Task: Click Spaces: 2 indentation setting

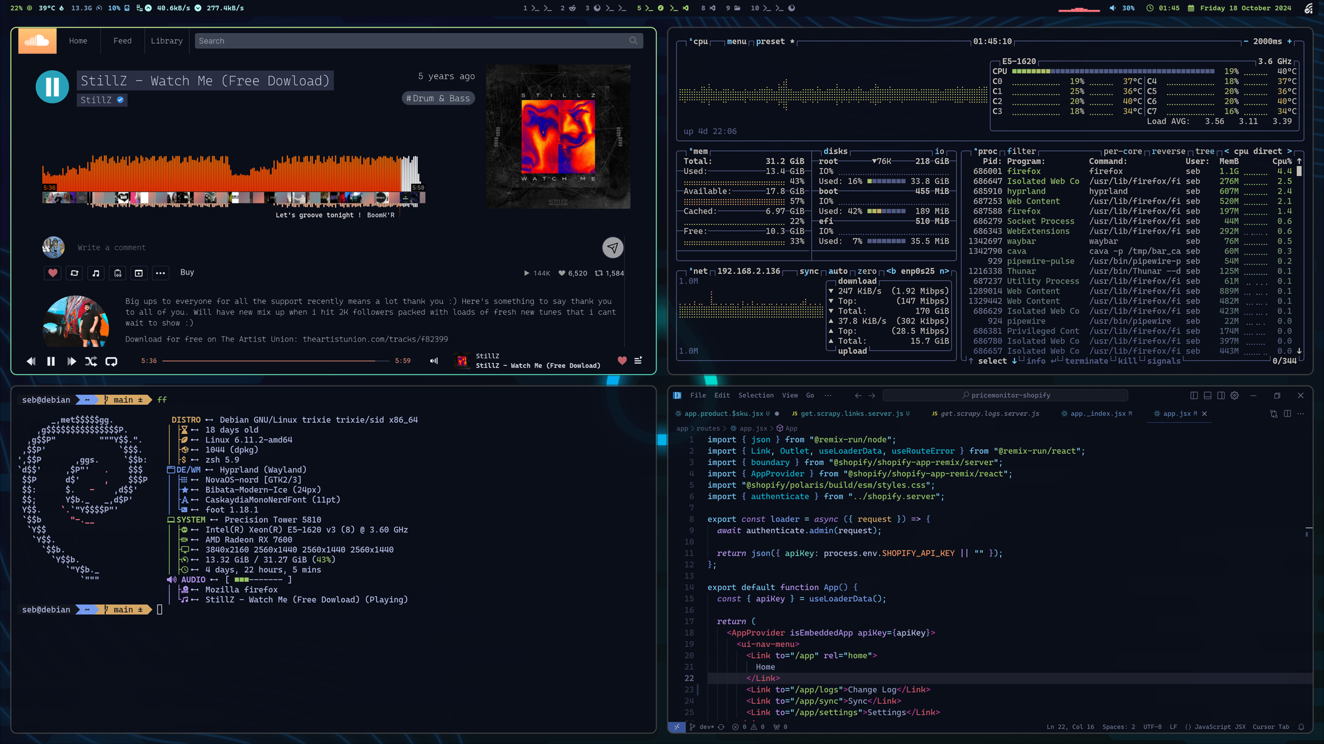Action: 1119,727
